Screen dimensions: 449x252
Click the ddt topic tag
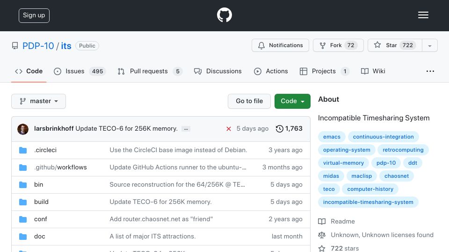(x=413, y=163)
